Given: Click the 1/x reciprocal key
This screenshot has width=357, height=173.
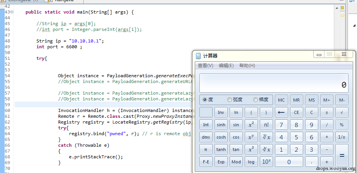Looking at the screenshot, I should coord(342,137).
